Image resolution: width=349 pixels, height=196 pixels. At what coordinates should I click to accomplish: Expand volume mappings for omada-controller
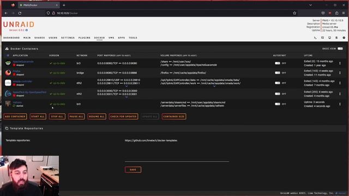point(214,86)
